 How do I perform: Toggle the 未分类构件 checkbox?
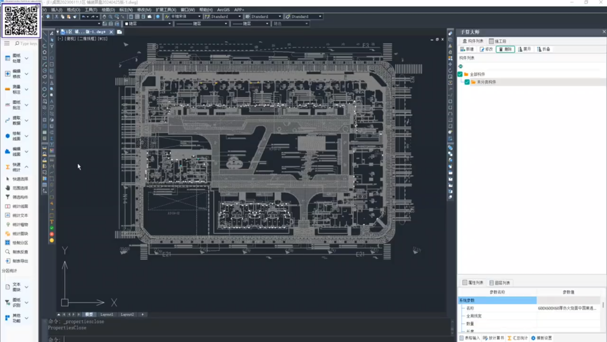[467, 82]
